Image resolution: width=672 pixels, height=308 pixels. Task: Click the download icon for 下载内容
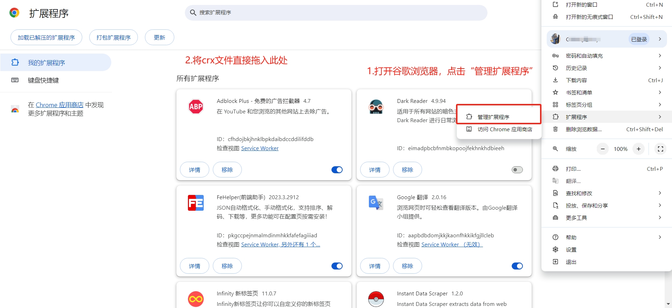point(555,80)
